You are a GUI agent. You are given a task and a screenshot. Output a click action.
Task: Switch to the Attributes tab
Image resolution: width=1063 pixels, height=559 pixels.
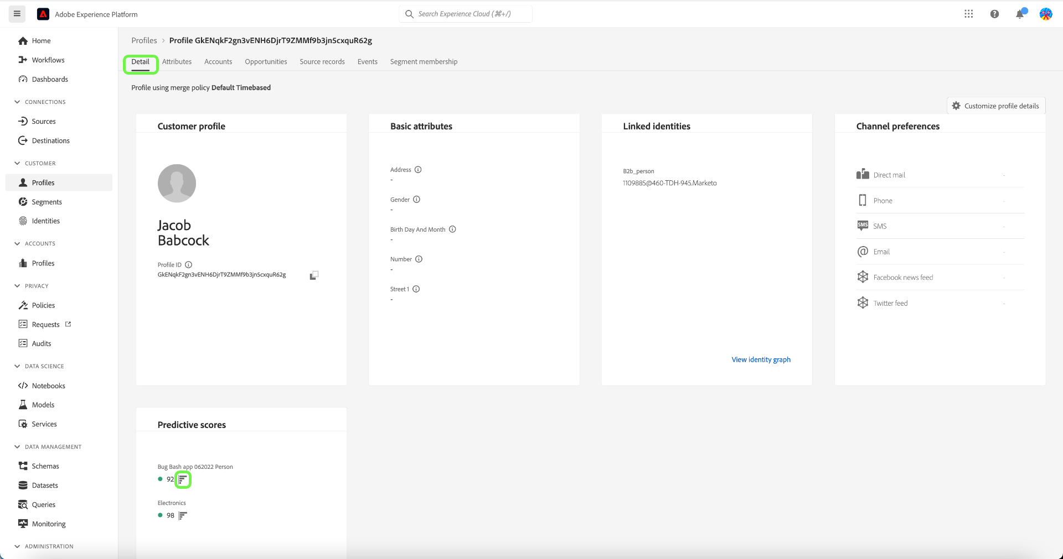(x=177, y=62)
